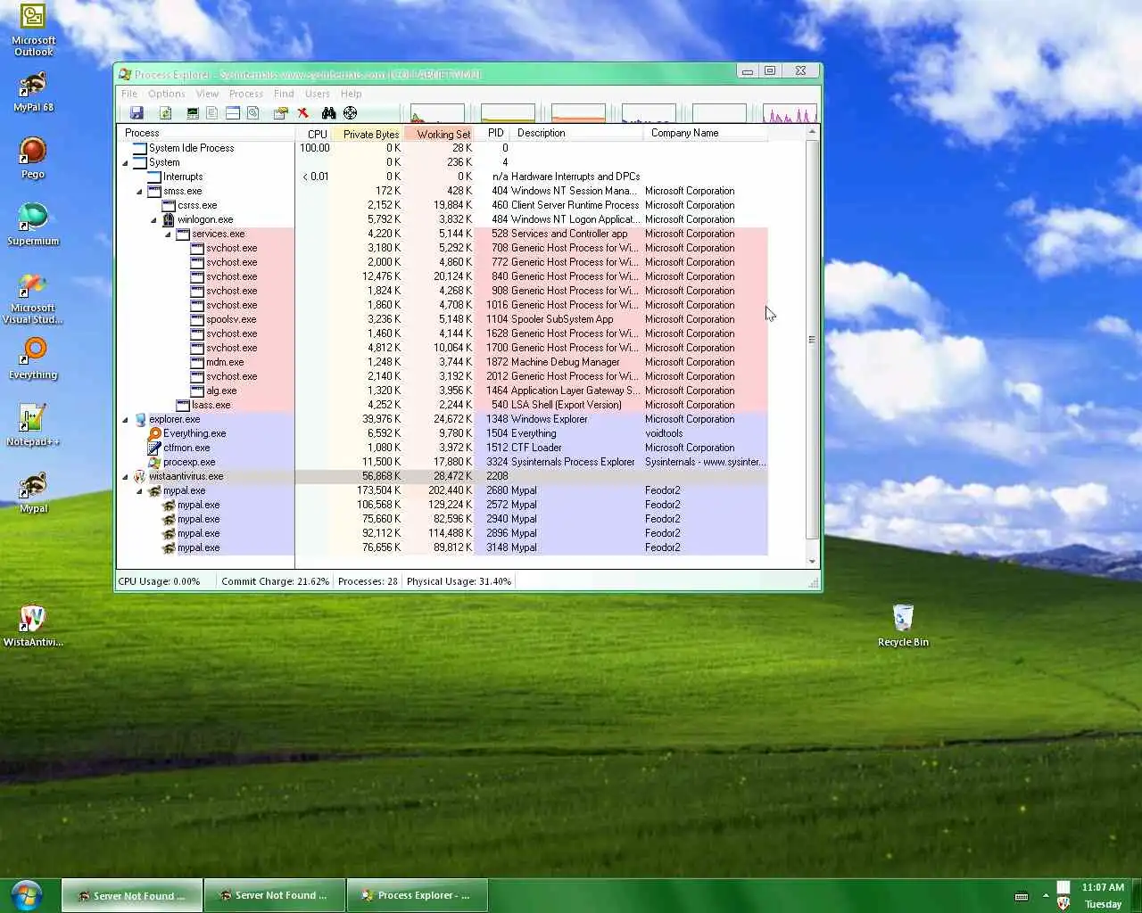Open the Process menu
Screen dimensions: 1142x913
pyautogui.click(x=246, y=94)
